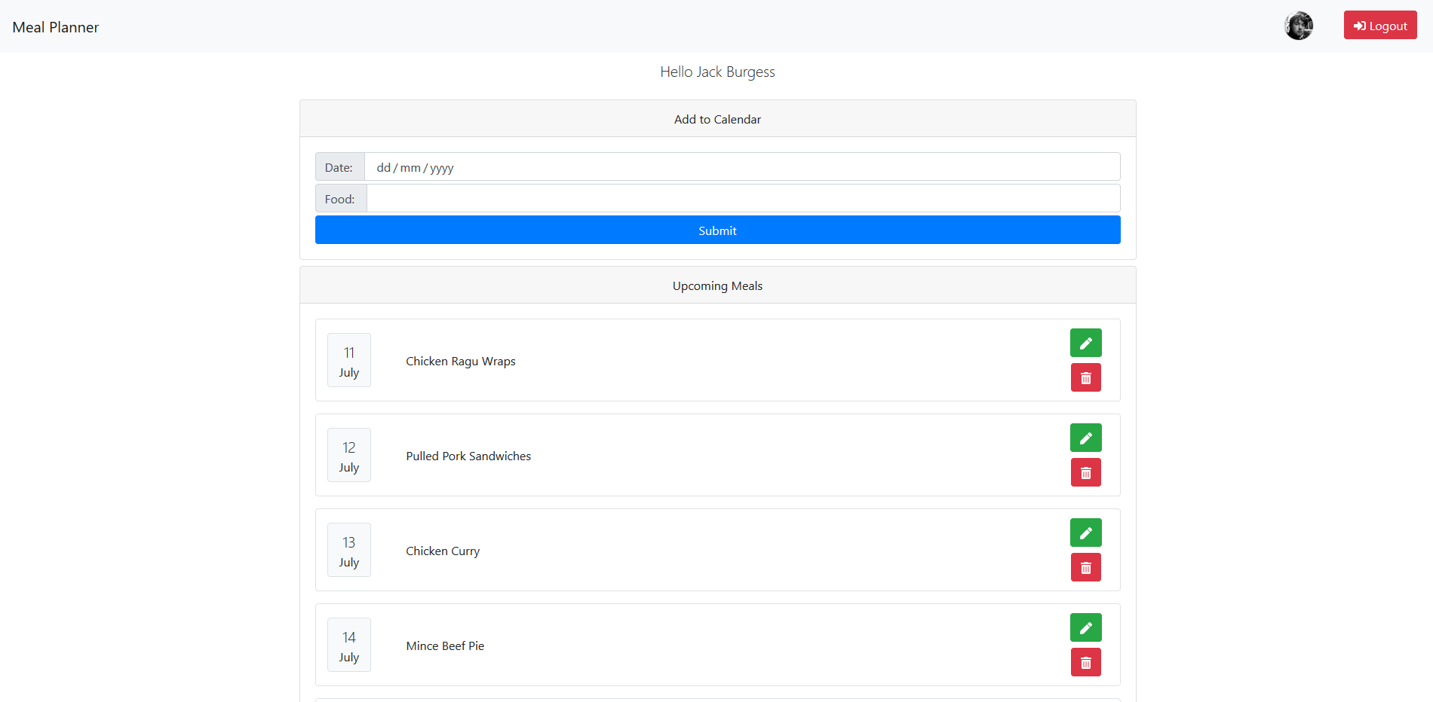1433x702 pixels.
Task: Remove the Chicken Curry meal
Action: click(1085, 567)
